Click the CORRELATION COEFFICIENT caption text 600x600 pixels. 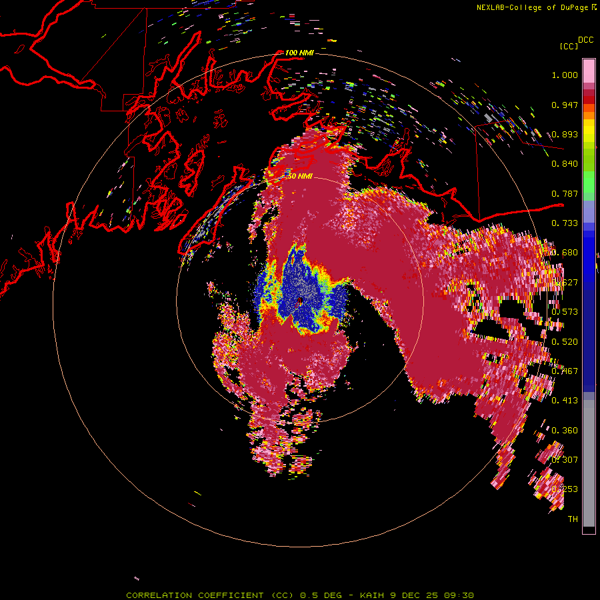pos(195,595)
